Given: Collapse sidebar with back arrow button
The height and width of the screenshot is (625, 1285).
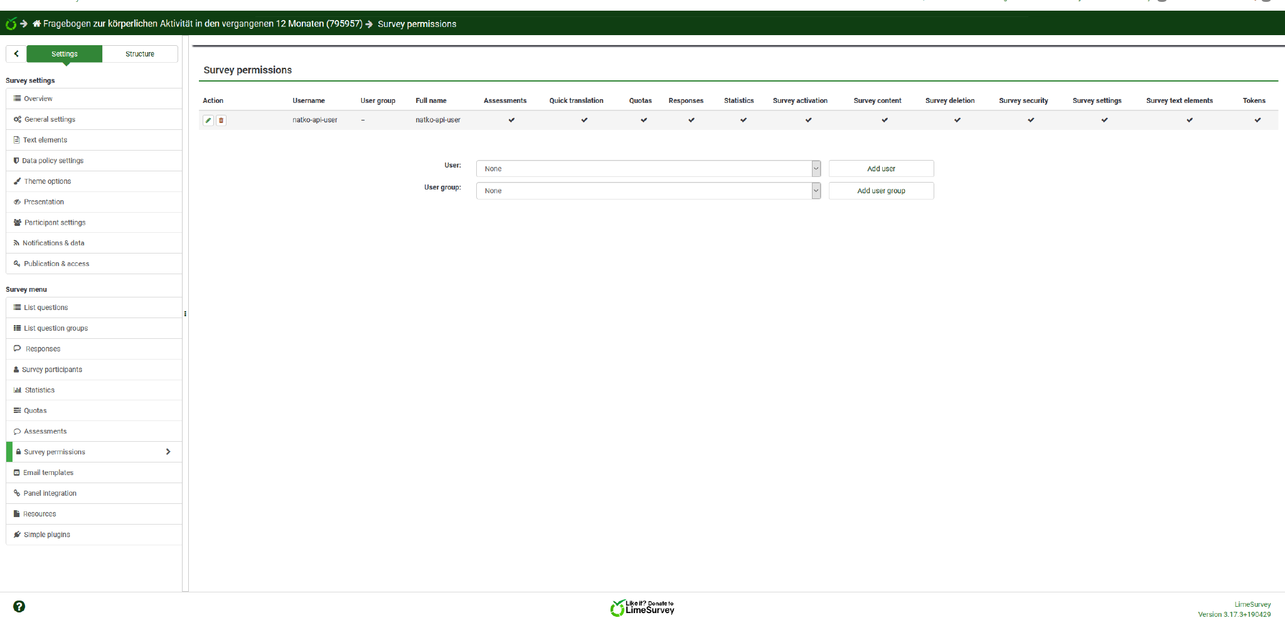Looking at the screenshot, I should click(x=16, y=54).
